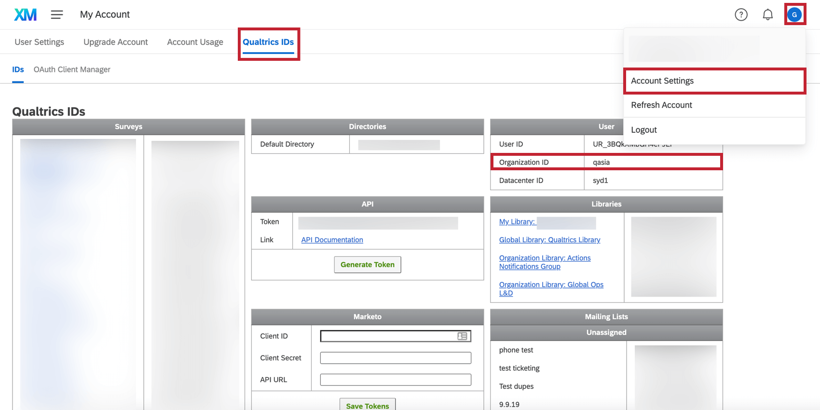Click the User ID label
The height and width of the screenshot is (410, 820).
coord(511,144)
